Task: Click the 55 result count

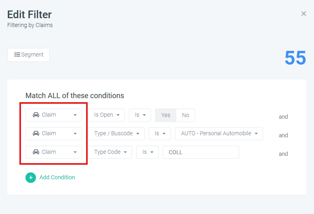Action: click(x=295, y=58)
